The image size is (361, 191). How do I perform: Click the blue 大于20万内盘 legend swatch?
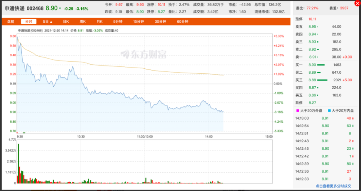coord(329,111)
